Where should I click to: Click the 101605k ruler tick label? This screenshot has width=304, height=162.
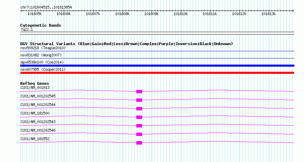tap(34, 14)
